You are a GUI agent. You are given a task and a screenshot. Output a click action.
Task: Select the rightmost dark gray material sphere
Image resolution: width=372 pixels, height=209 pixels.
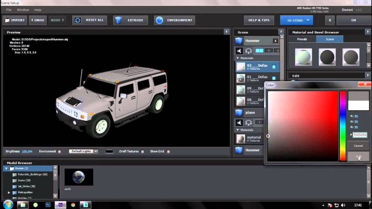click(351, 57)
